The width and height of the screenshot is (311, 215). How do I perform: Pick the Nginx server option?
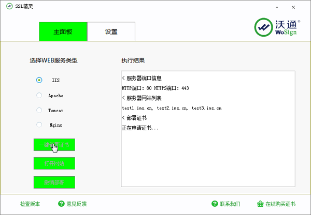pos(39,125)
